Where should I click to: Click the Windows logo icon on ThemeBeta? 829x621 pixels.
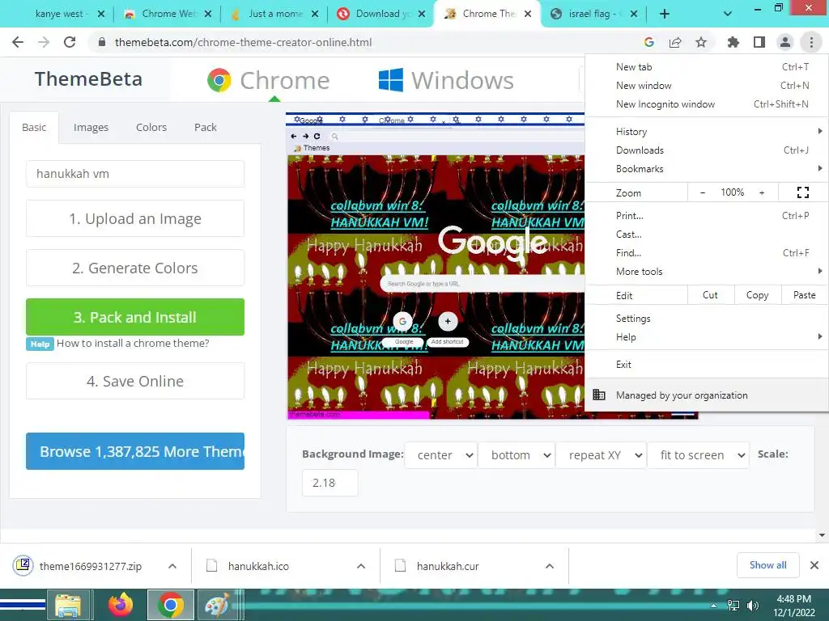pyautogui.click(x=391, y=80)
